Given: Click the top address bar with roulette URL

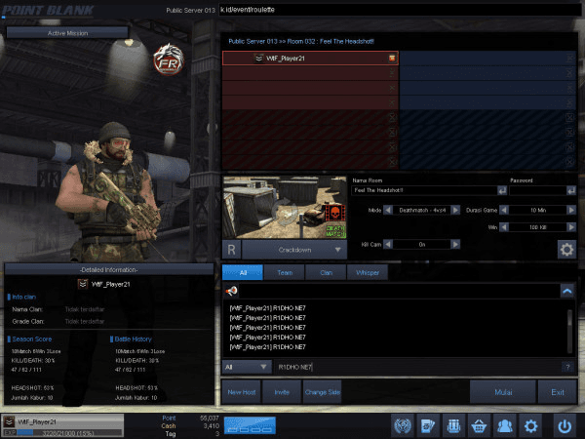Looking at the screenshot, I should pyautogui.click(x=399, y=10).
